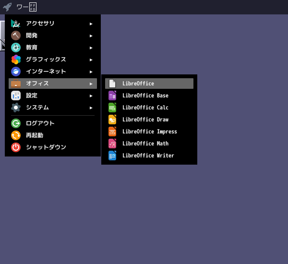Image resolution: width=288 pixels, height=264 pixels.
Task: Click the green ログアウト icon
Action: click(16, 123)
